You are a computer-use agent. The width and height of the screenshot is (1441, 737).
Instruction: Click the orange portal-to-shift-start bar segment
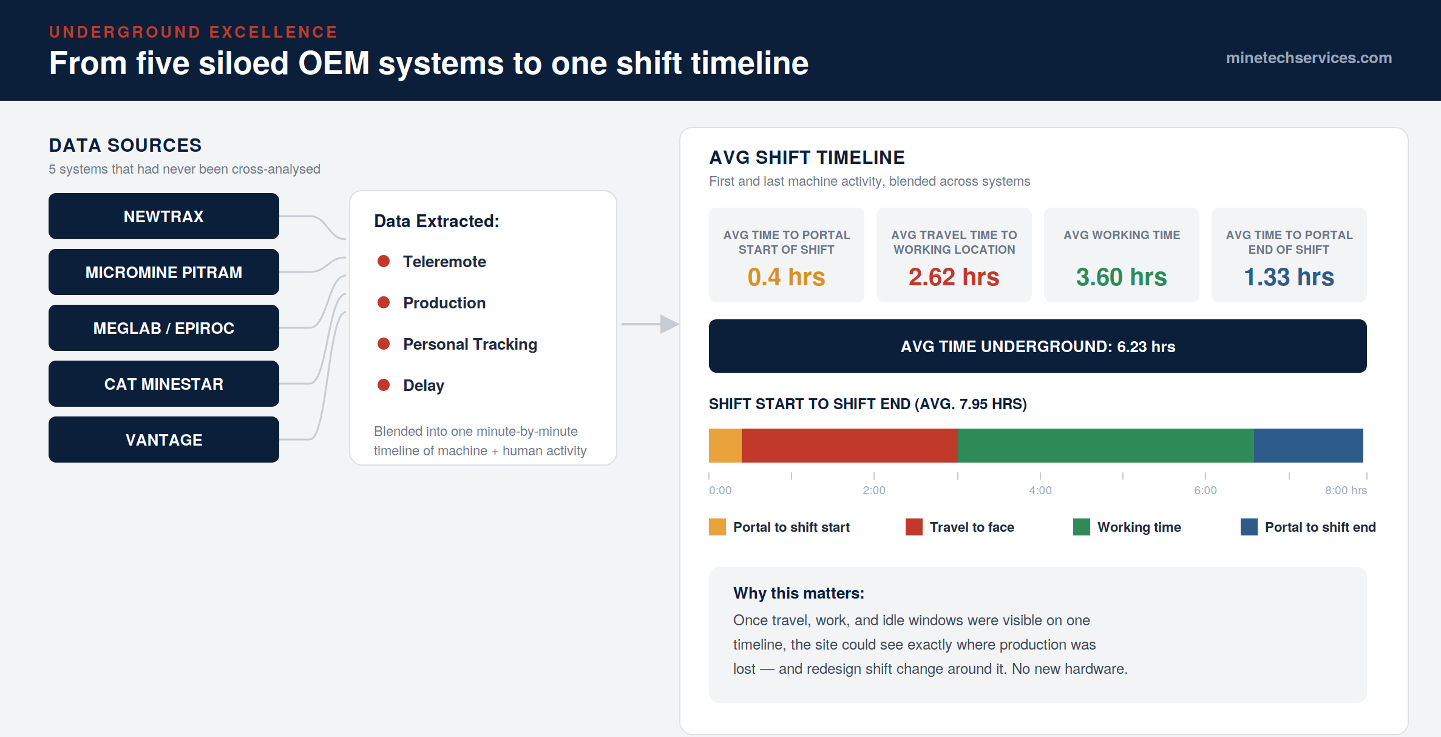coord(725,446)
